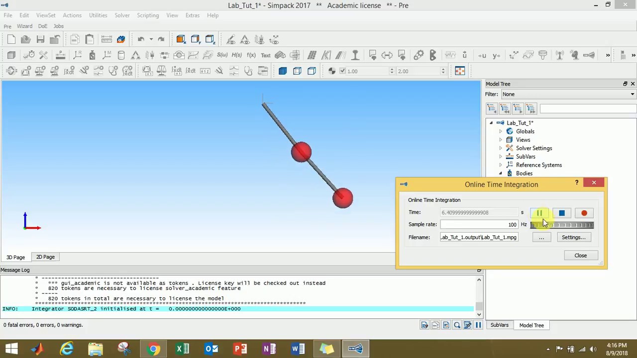Open the ViewSet menu

click(x=46, y=15)
